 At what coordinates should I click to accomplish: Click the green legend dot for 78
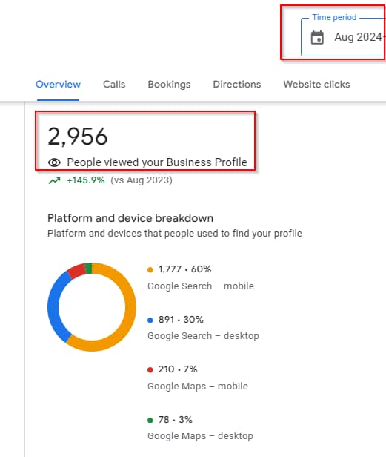point(150,420)
